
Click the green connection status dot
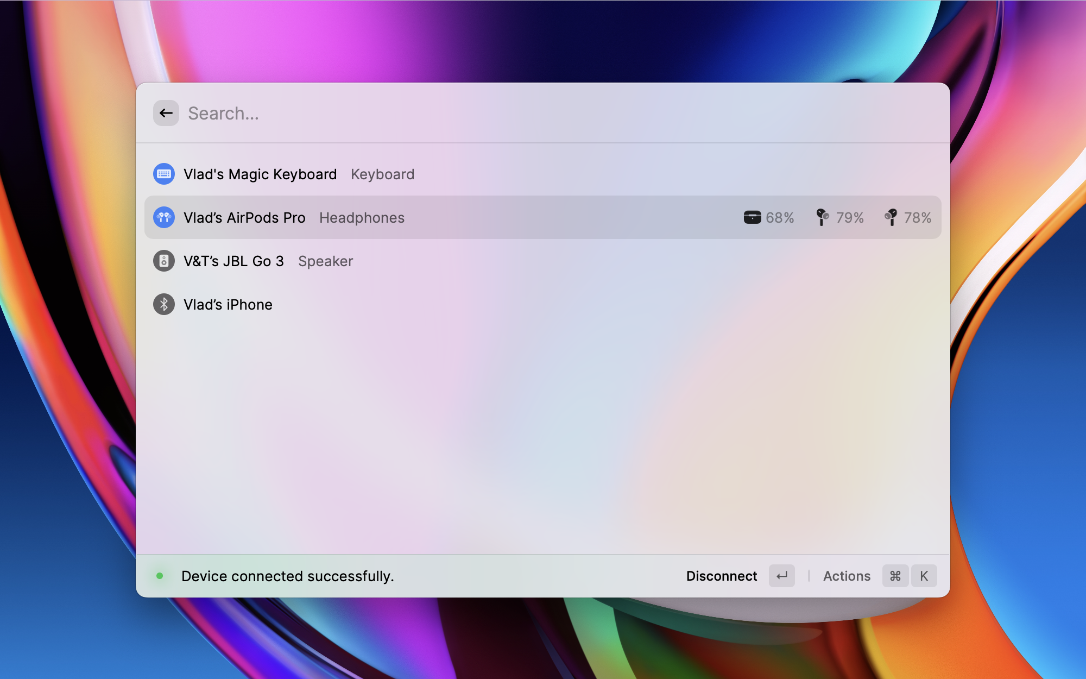click(x=160, y=576)
